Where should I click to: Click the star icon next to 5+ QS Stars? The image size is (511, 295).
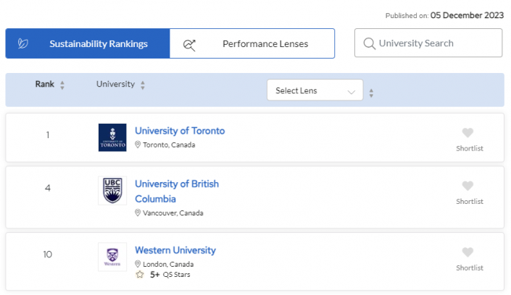coord(140,275)
